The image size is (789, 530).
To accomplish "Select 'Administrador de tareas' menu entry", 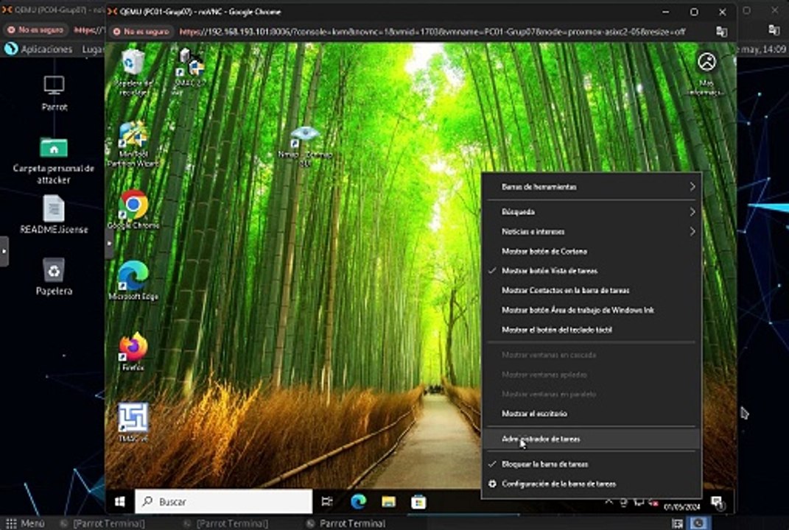I will (x=541, y=439).
